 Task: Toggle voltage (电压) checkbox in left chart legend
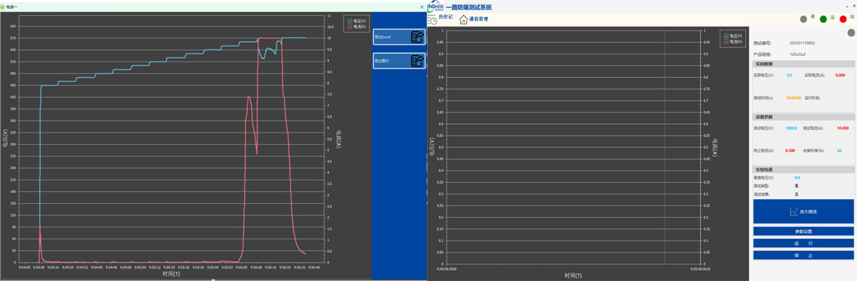[350, 21]
